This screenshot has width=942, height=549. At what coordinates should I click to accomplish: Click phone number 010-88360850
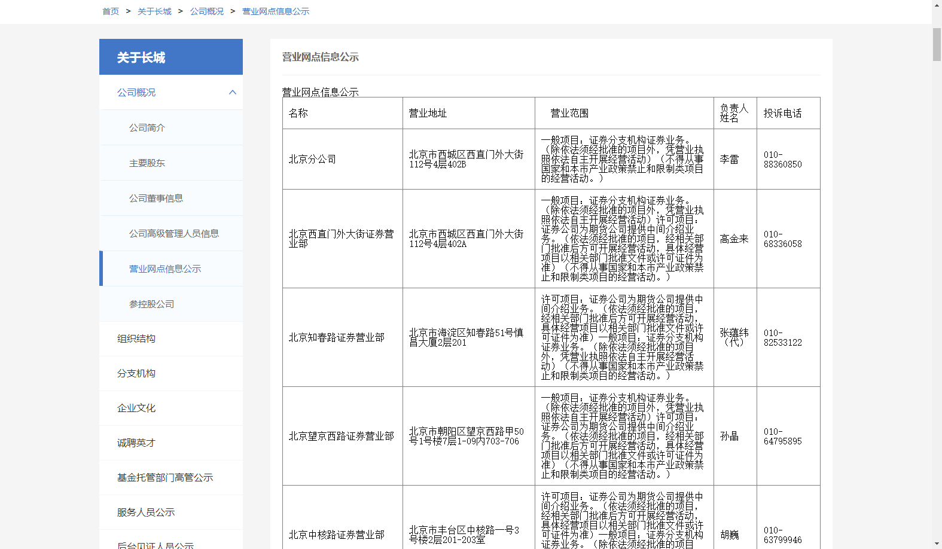point(783,159)
